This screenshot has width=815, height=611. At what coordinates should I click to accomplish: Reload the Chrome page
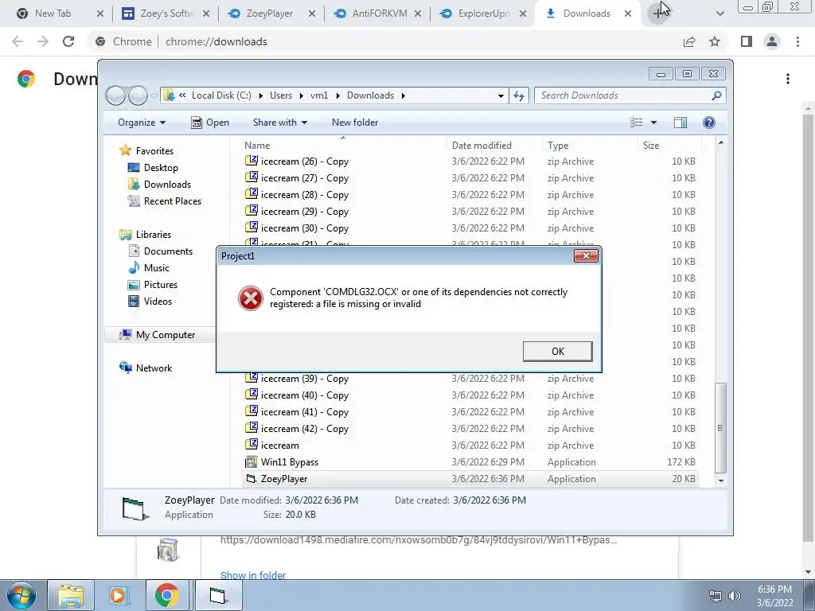pyautogui.click(x=68, y=41)
